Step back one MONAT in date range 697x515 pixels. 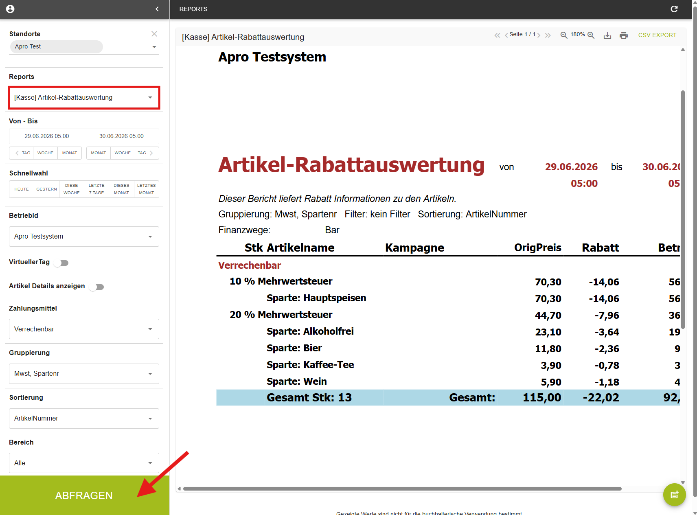[x=70, y=153]
